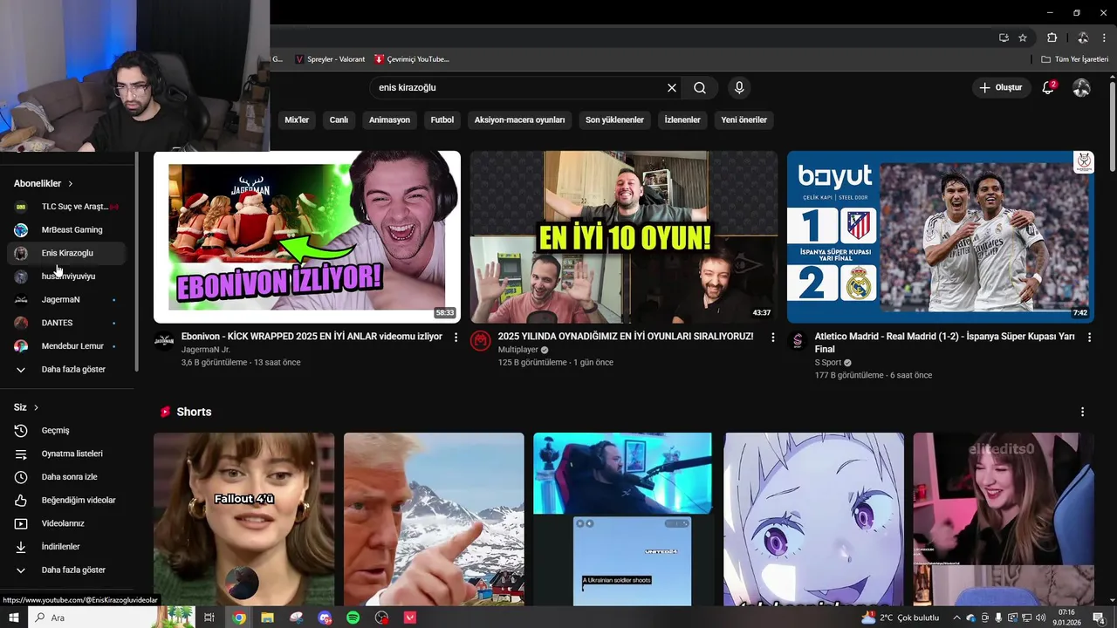This screenshot has width=1117, height=628.
Task: Click the taskbar clock showing 07:16
Action: click(x=1066, y=618)
